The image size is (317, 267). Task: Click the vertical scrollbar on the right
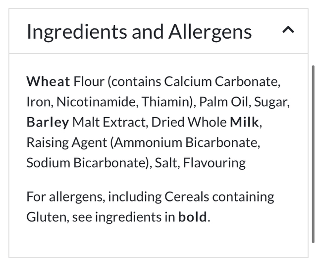coord(313,154)
